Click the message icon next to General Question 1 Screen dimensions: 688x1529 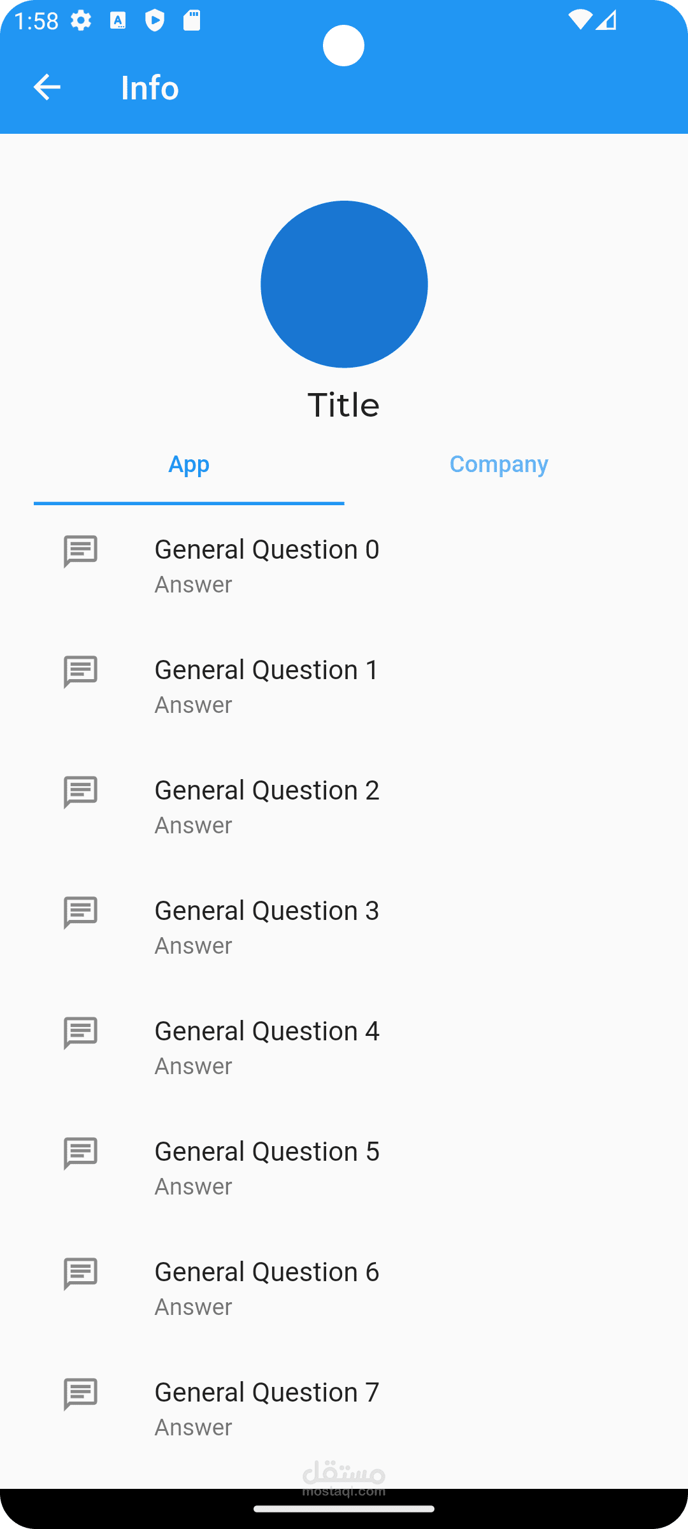coord(80,671)
